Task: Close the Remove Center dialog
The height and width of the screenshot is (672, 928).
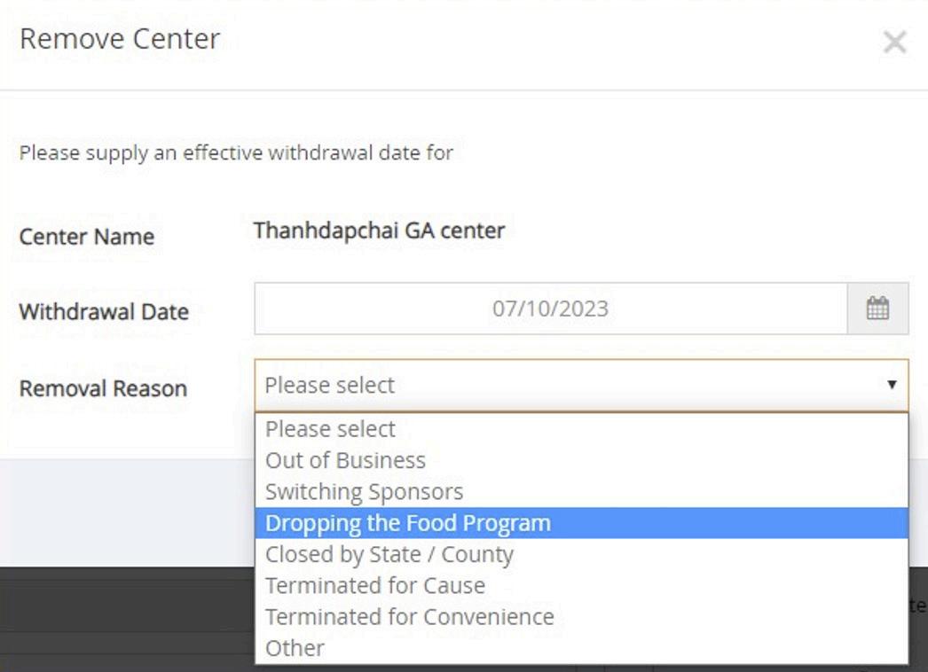Action: [894, 42]
